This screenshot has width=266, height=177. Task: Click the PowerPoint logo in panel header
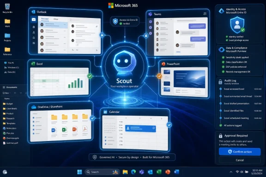tap(163, 64)
